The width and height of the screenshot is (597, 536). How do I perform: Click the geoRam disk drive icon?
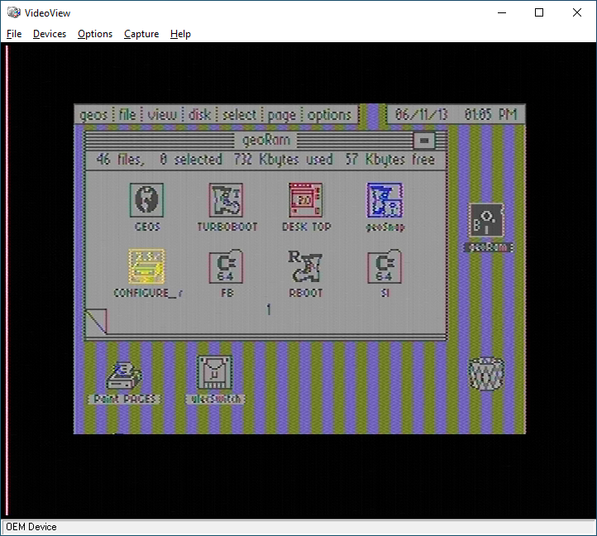tap(486, 220)
